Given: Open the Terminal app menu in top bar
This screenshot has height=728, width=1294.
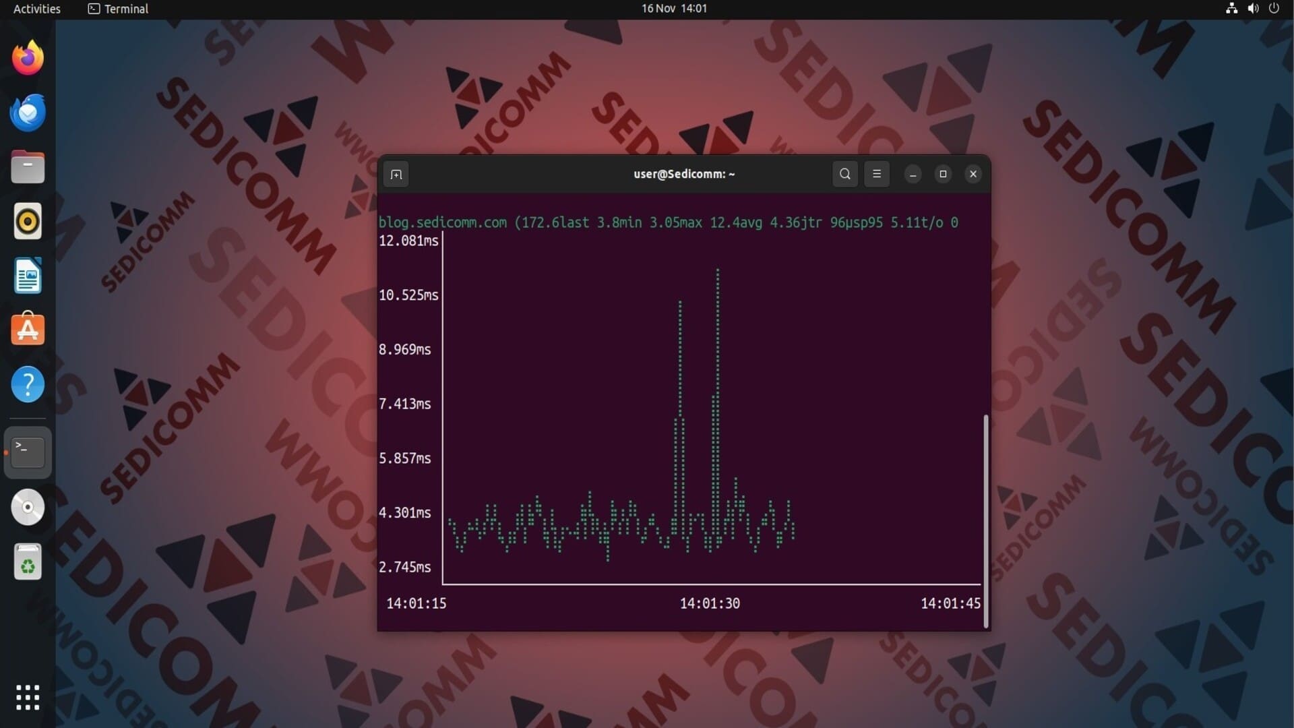Looking at the screenshot, I should (118, 9).
